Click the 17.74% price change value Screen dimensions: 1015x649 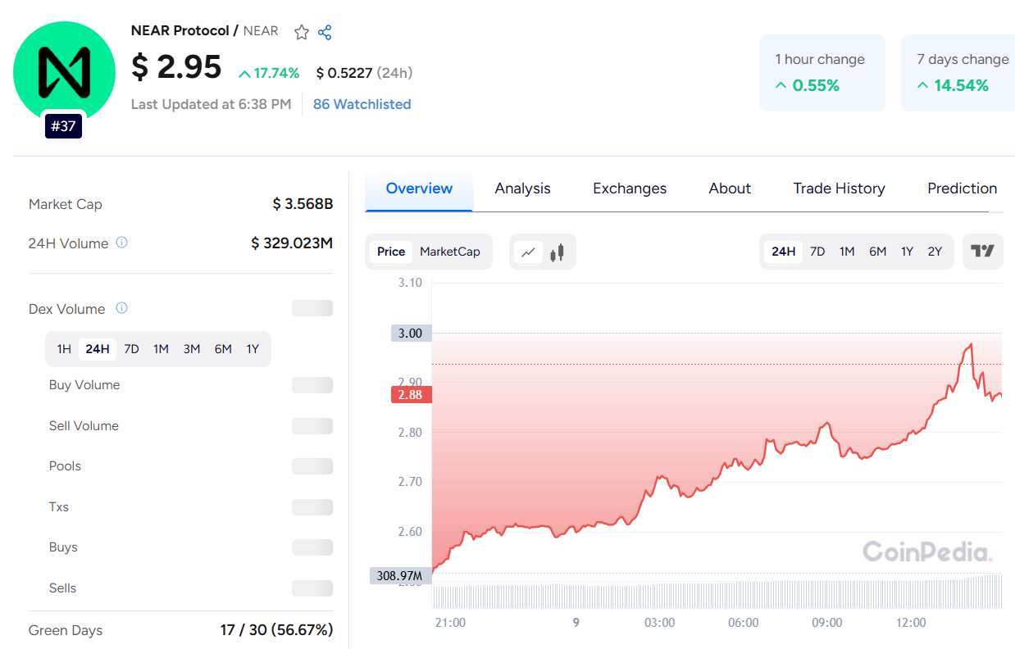[x=269, y=73]
